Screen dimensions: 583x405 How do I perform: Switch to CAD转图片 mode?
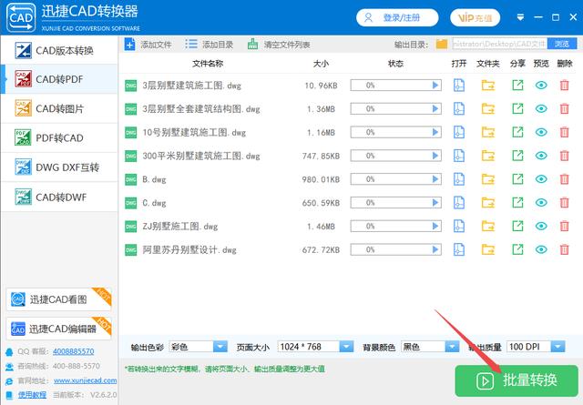(x=59, y=108)
